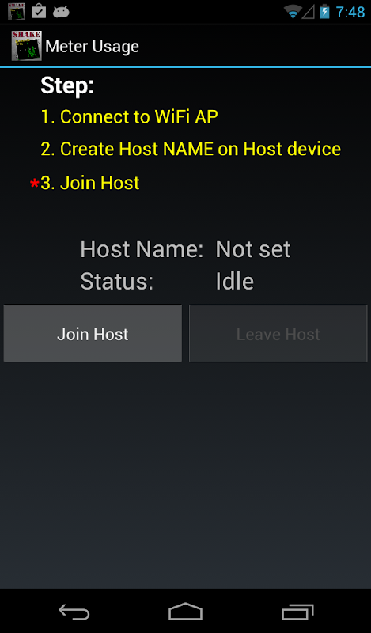Go to home via navigation bar icon

pos(185,612)
